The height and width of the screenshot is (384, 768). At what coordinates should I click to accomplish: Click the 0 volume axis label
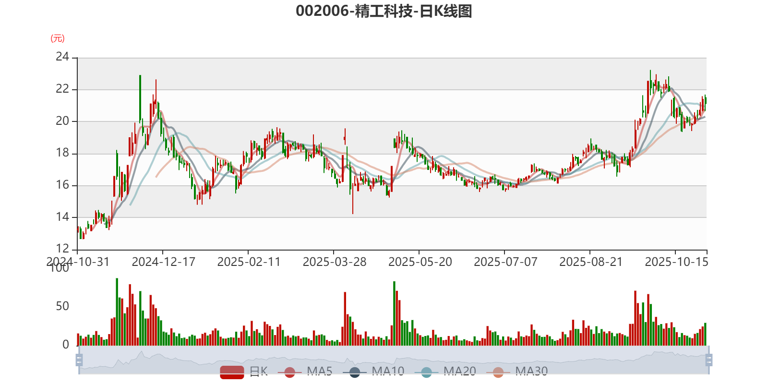[x=66, y=345]
